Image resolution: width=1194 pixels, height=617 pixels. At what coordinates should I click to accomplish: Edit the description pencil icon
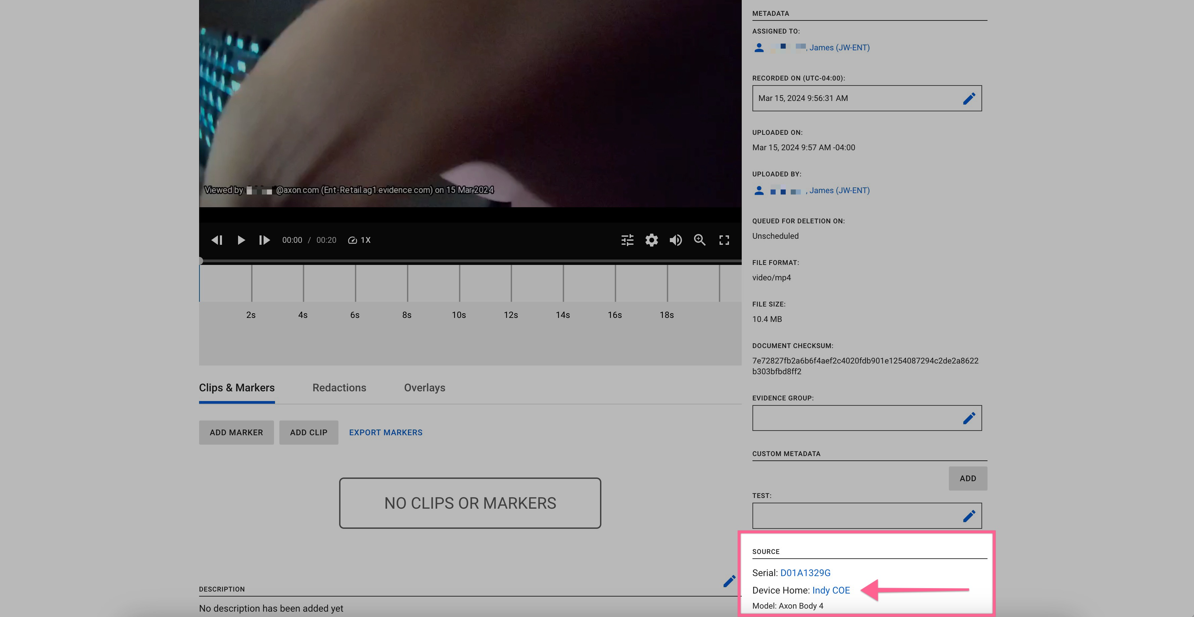(x=729, y=581)
